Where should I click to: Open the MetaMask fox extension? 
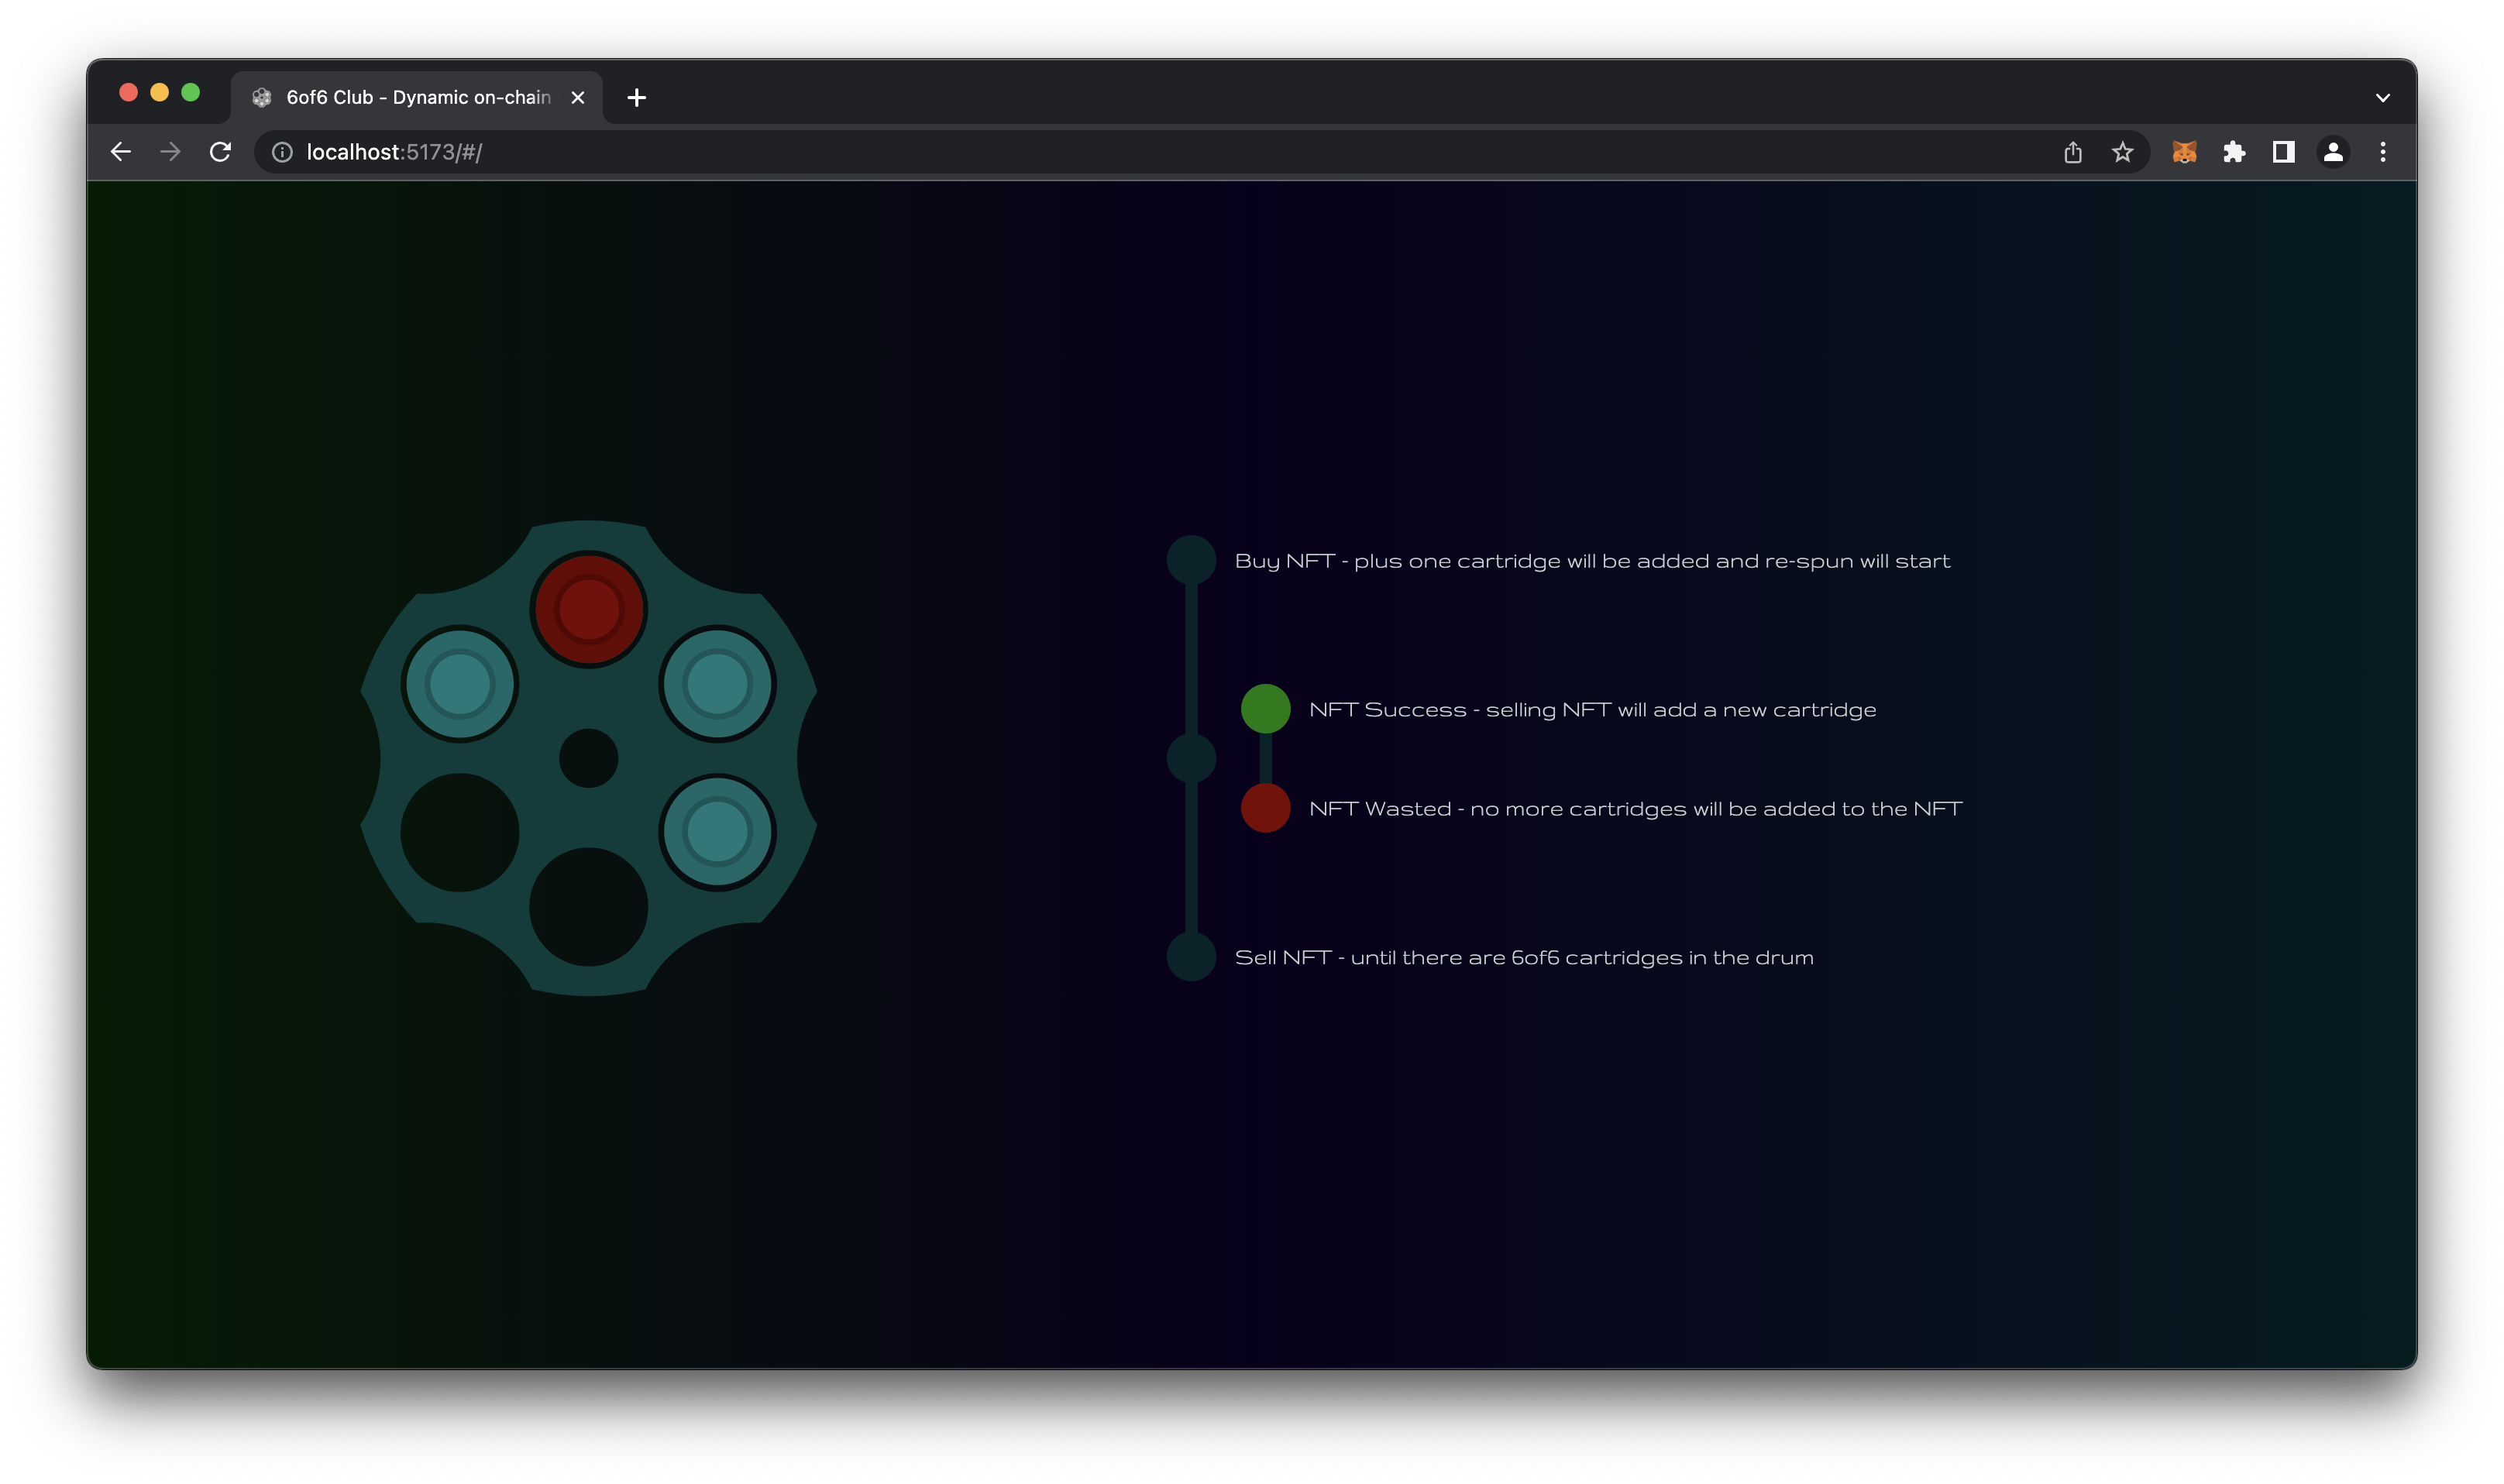[2184, 152]
